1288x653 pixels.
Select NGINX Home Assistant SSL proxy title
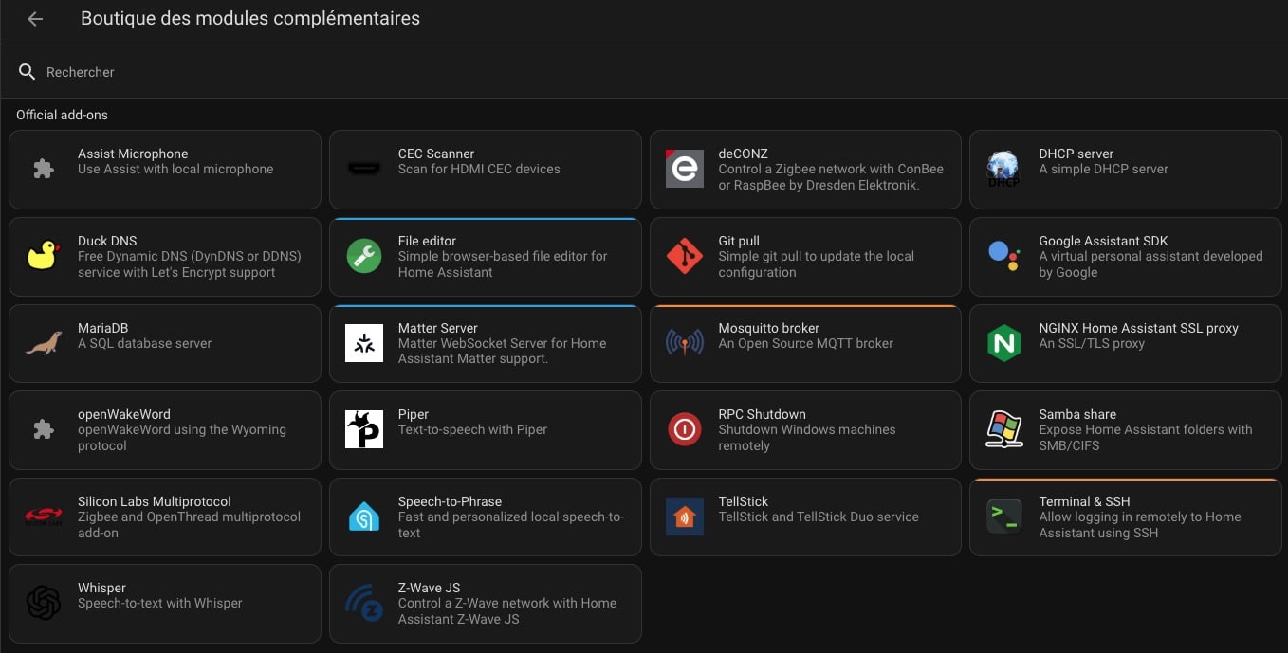1139,328
